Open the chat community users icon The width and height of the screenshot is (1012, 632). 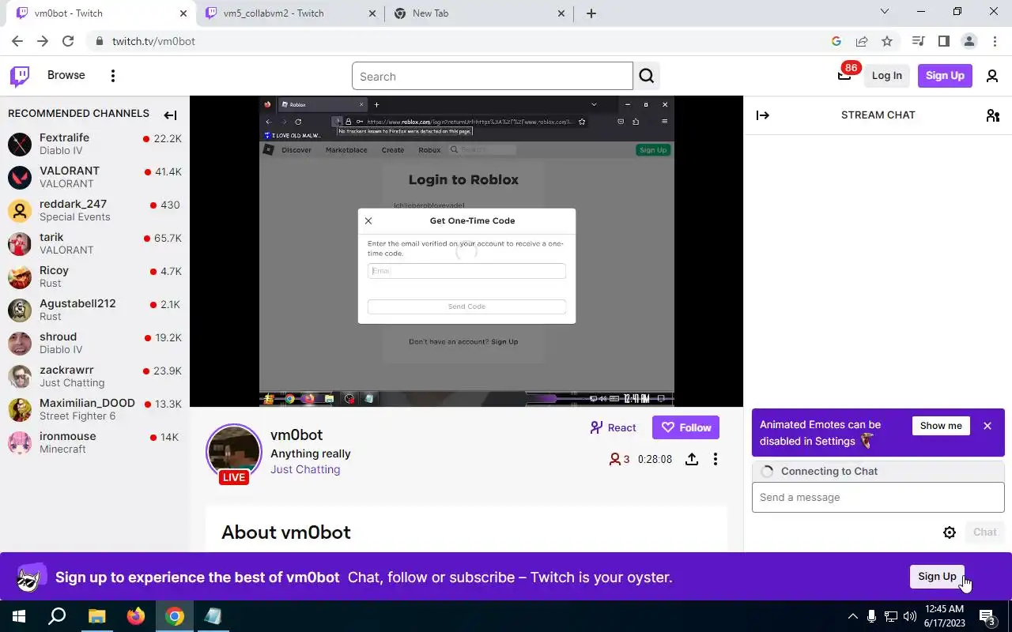993,115
